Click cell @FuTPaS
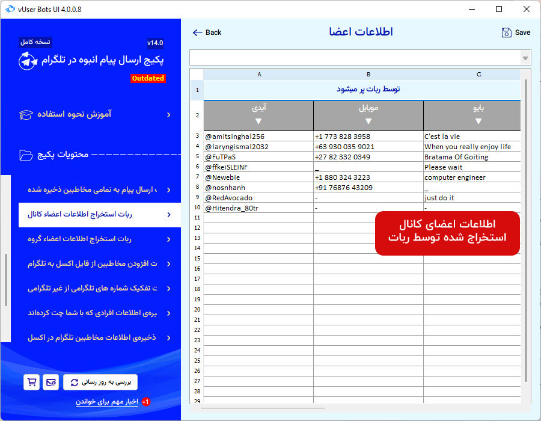Image resolution: width=541 pixels, height=421 pixels. click(x=258, y=157)
